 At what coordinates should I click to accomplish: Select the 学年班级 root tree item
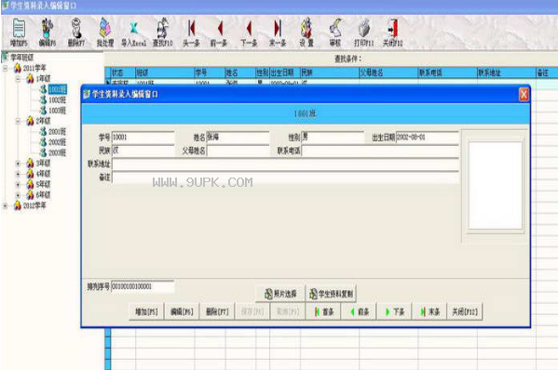tap(21, 58)
